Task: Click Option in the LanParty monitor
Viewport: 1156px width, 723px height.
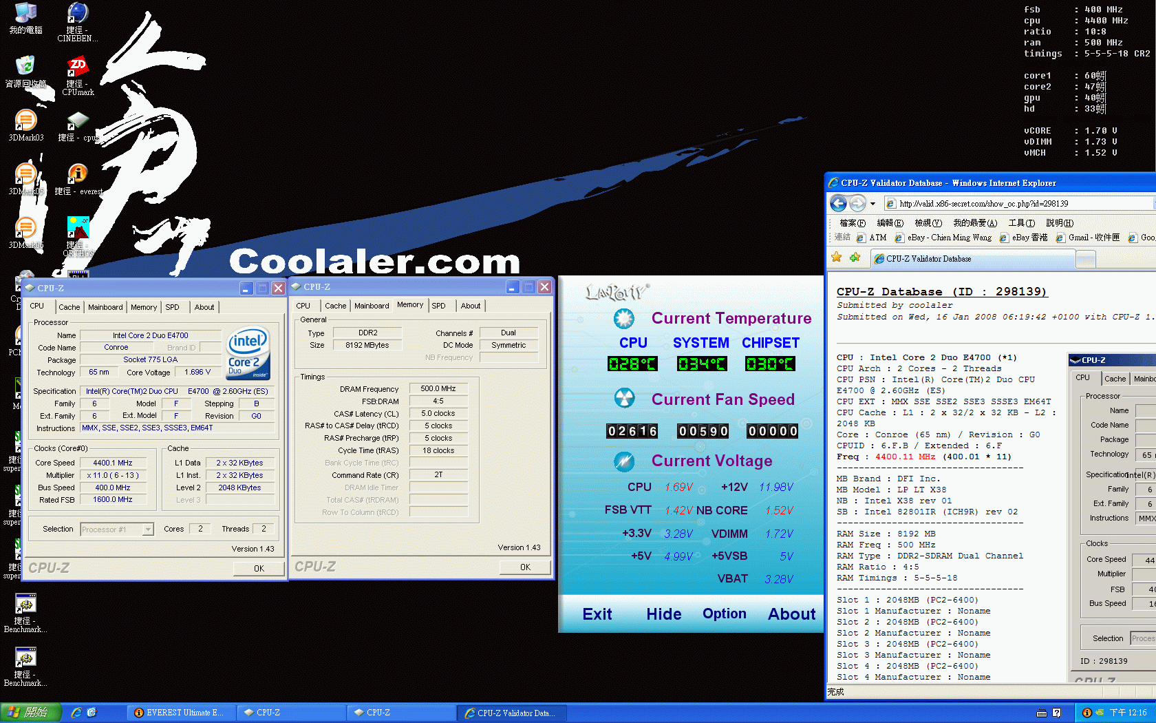Action: [x=724, y=614]
